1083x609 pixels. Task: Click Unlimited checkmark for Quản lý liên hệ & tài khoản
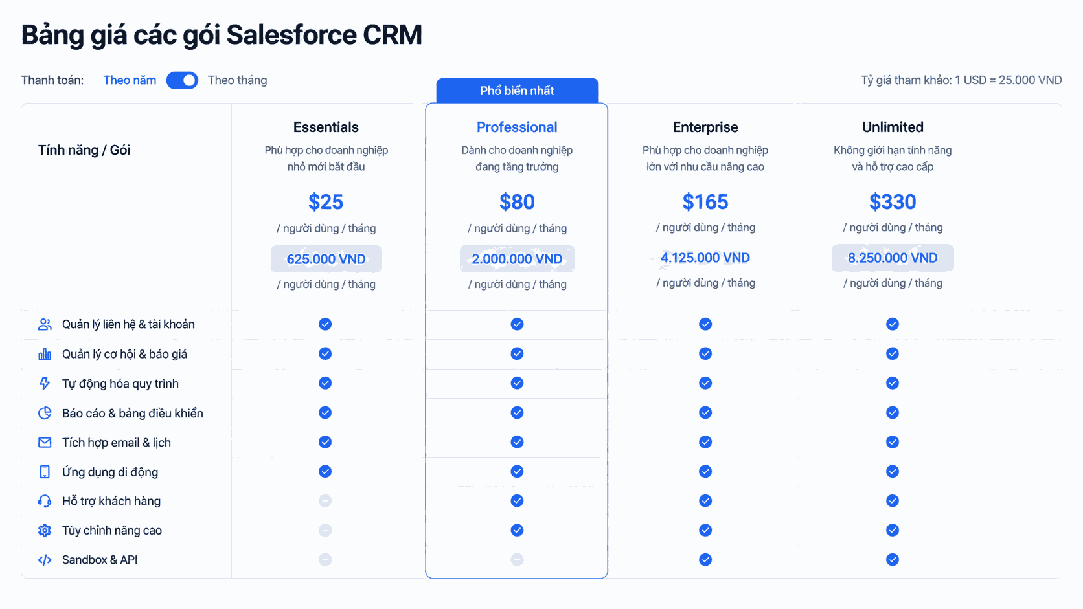click(x=893, y=324)
